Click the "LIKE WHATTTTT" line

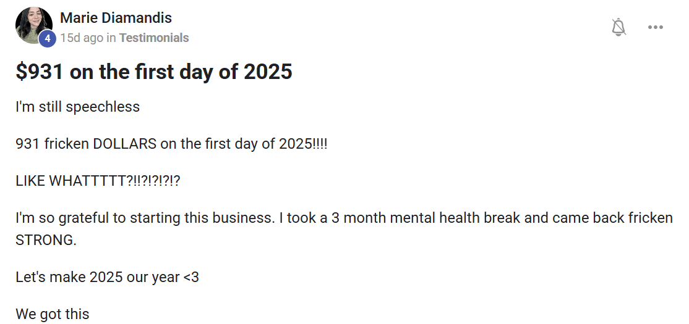coord(98,182)
